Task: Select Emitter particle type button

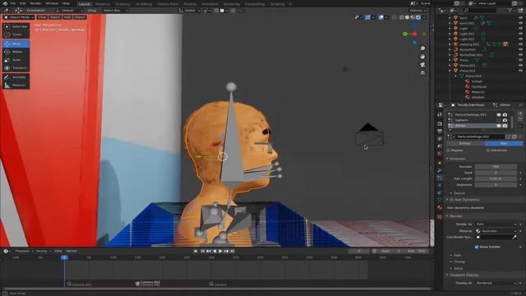Action: click(465, 144)
